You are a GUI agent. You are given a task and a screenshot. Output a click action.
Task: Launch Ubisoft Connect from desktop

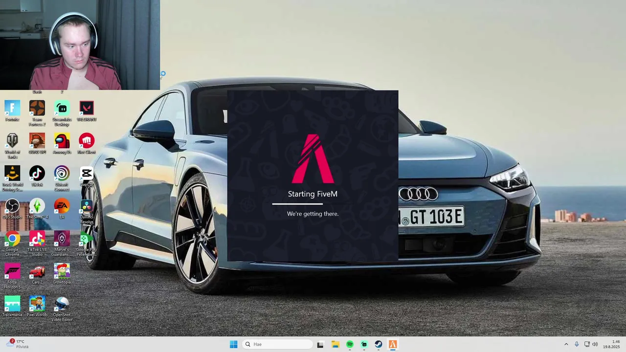click(62, 178)
